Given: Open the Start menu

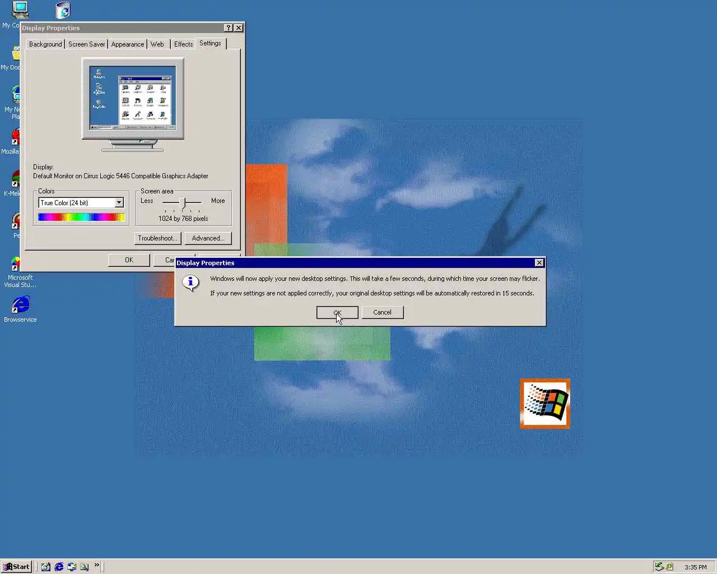Looking at the screenshot, I should [x=17, y=567].
